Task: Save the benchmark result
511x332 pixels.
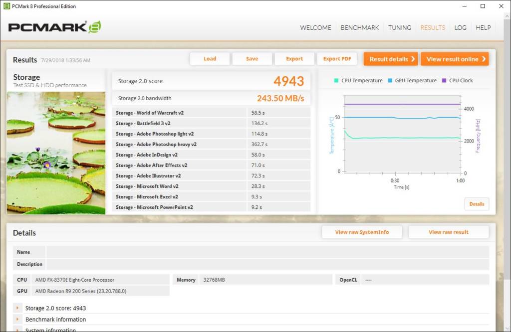Action: tap(252, 59)
